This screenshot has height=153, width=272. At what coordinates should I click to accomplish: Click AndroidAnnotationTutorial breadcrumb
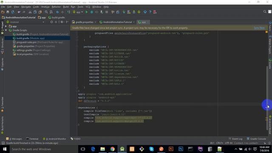click(19, 17)
